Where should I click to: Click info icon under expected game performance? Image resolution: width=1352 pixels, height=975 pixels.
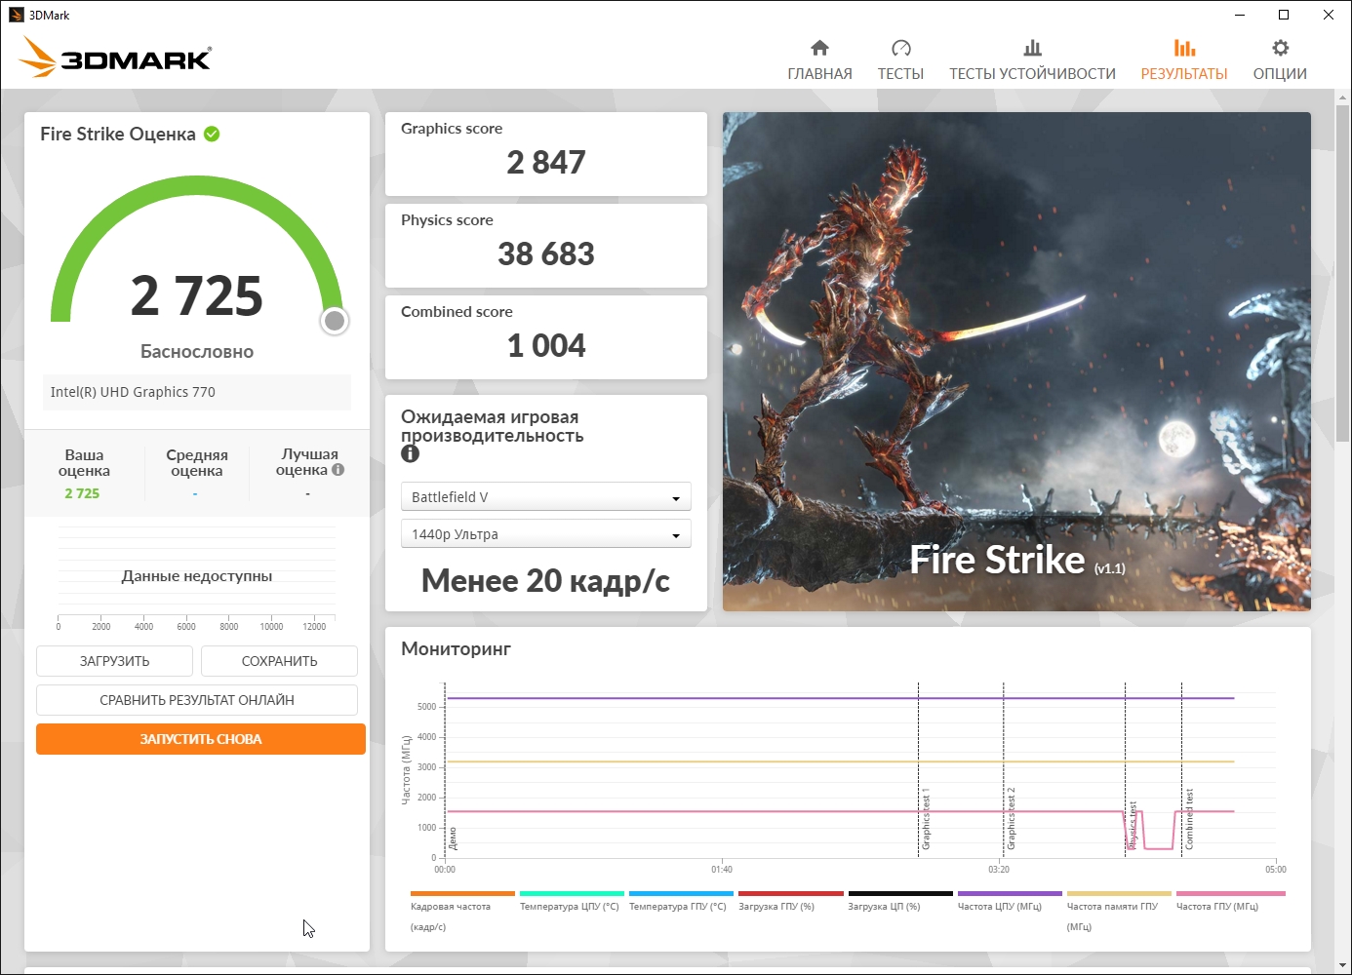click(x=410, y=453)
